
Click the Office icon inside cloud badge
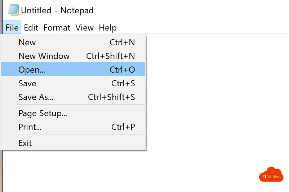(x=264, y=177)
